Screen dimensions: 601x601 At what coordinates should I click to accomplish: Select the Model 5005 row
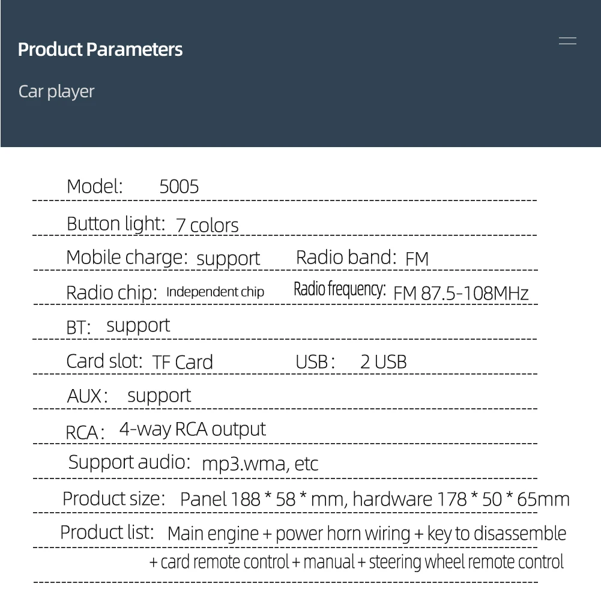tap(133, 187)
